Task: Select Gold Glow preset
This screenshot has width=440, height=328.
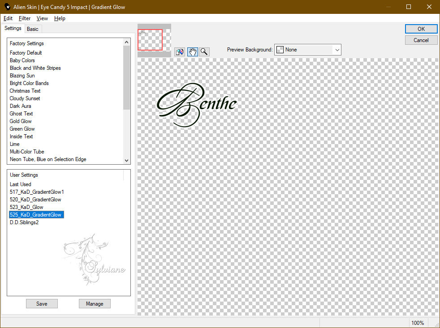Action: click(21, 121)
